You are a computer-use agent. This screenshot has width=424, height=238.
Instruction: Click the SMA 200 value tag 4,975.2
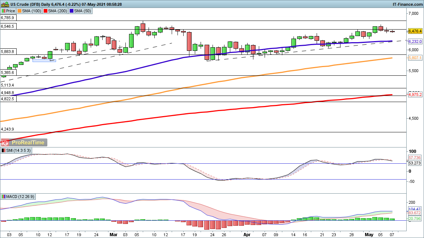pos(415,94)
